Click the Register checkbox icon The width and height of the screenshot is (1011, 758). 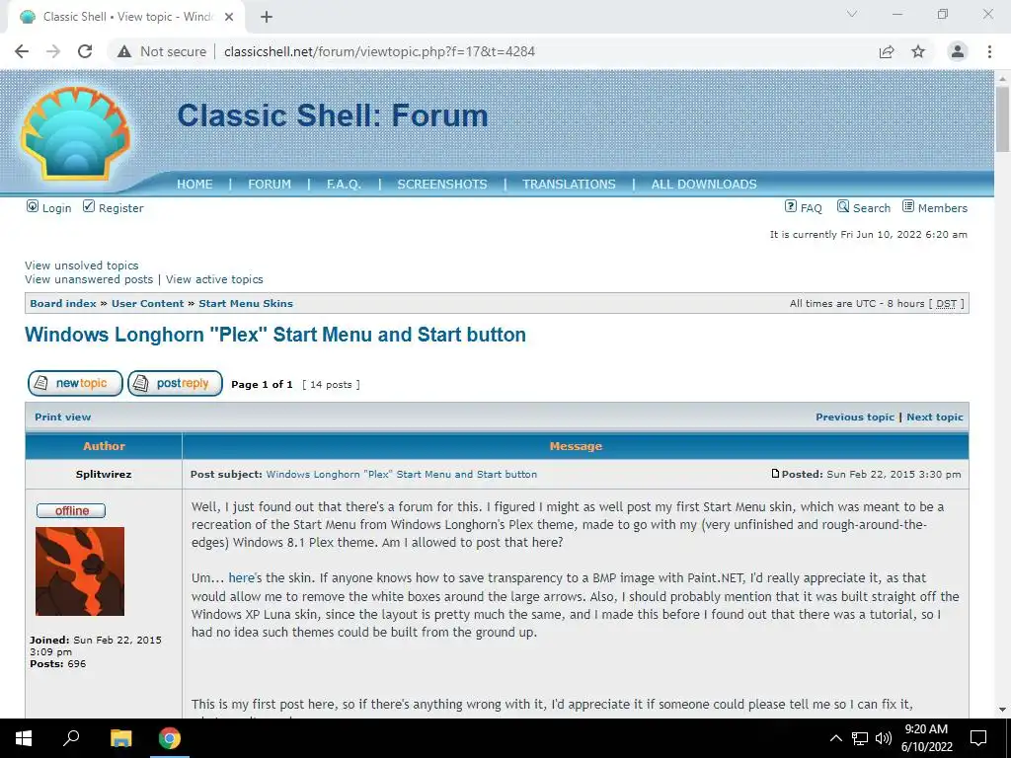(89, 206)
